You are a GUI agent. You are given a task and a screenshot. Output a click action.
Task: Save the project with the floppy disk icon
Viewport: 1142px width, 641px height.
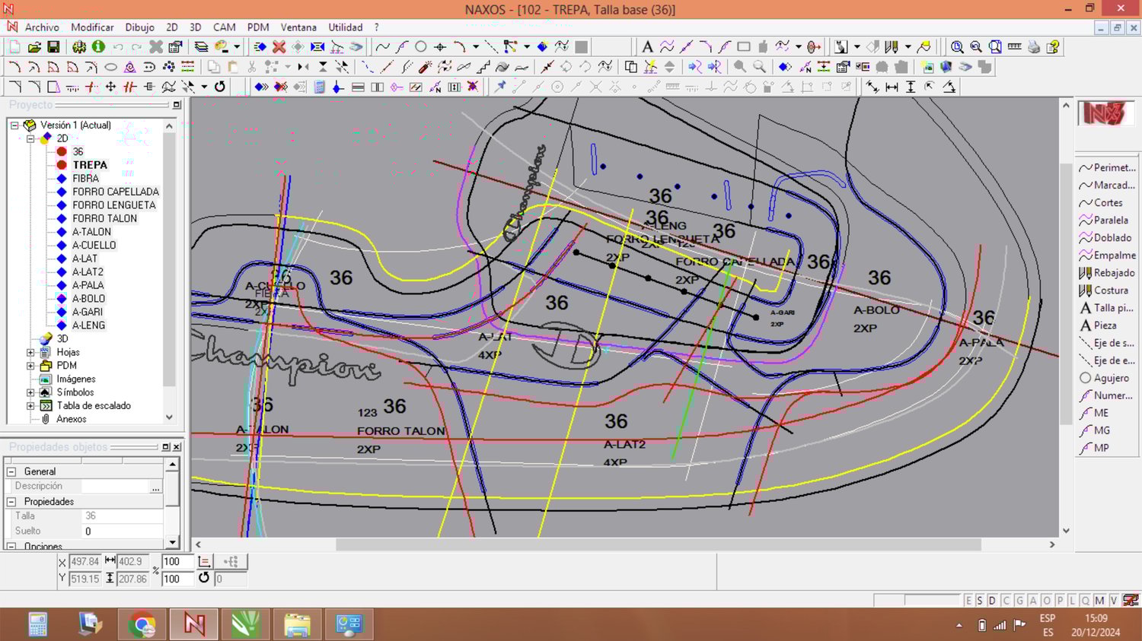pyautogui.click(x=53, y=47)
